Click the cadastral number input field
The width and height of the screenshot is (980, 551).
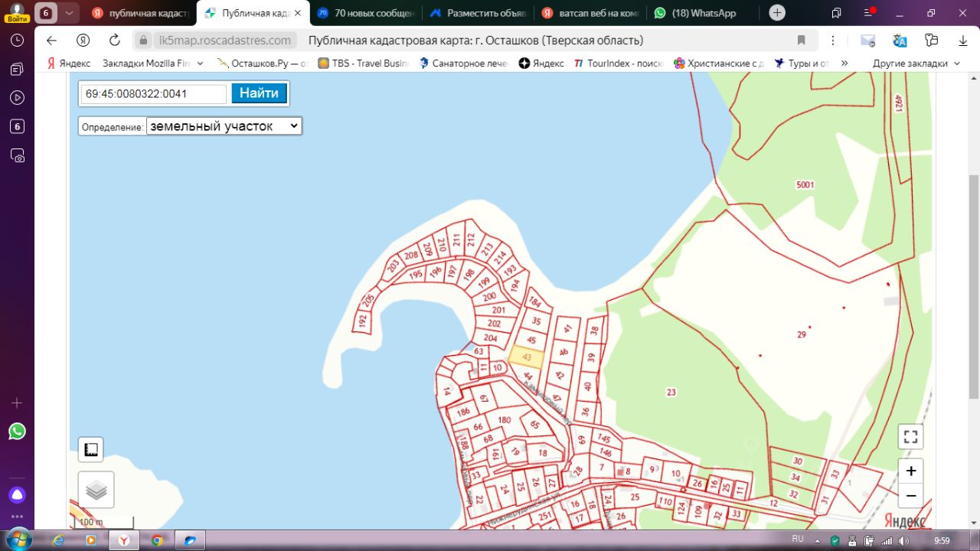[154, 94]
